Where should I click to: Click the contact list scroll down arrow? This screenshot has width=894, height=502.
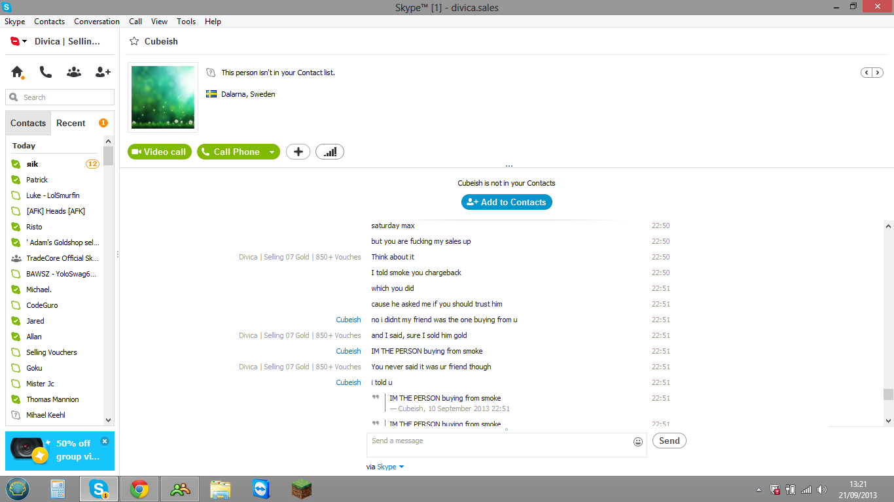tap(109, 420)
